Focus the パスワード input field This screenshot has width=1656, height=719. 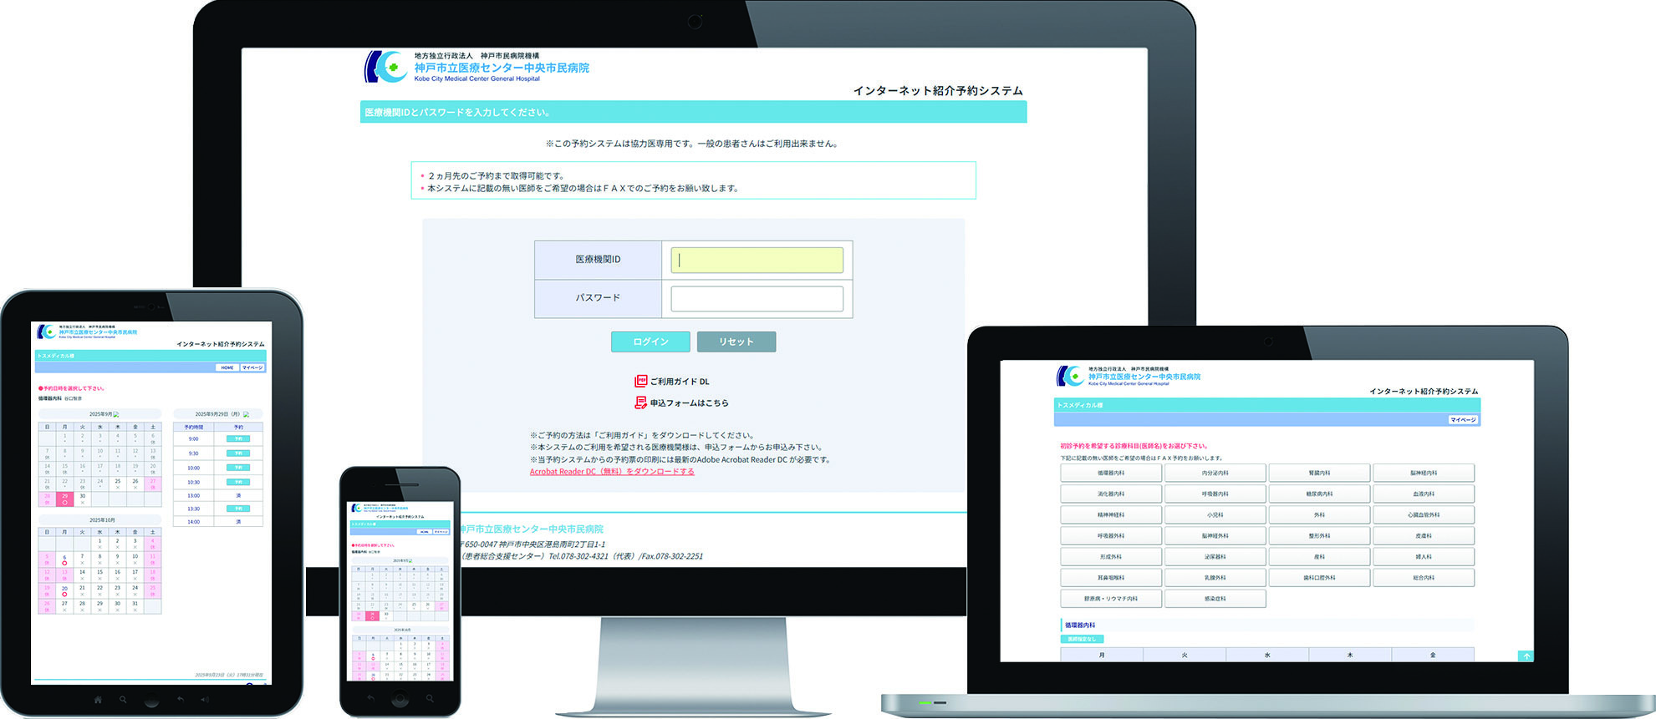[757, 299]
